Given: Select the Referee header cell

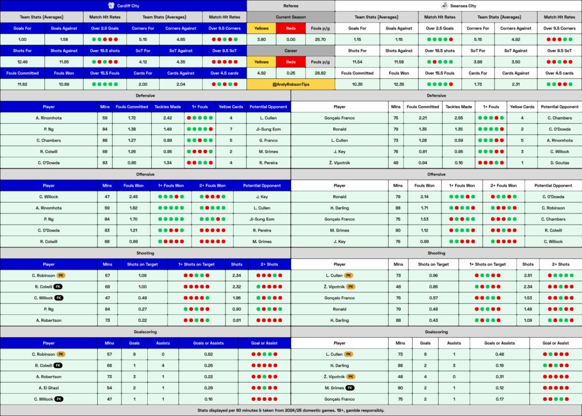Looking at the screenshot, I should point(291,6).
